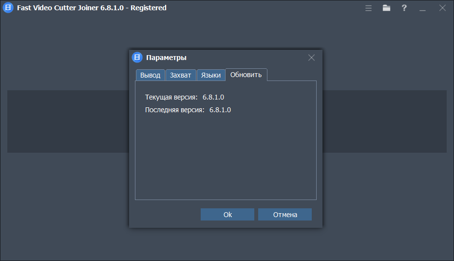The width and height of the screenshot is (454, 261).
Task: Click the main window title text
Action: click(92, 8)
